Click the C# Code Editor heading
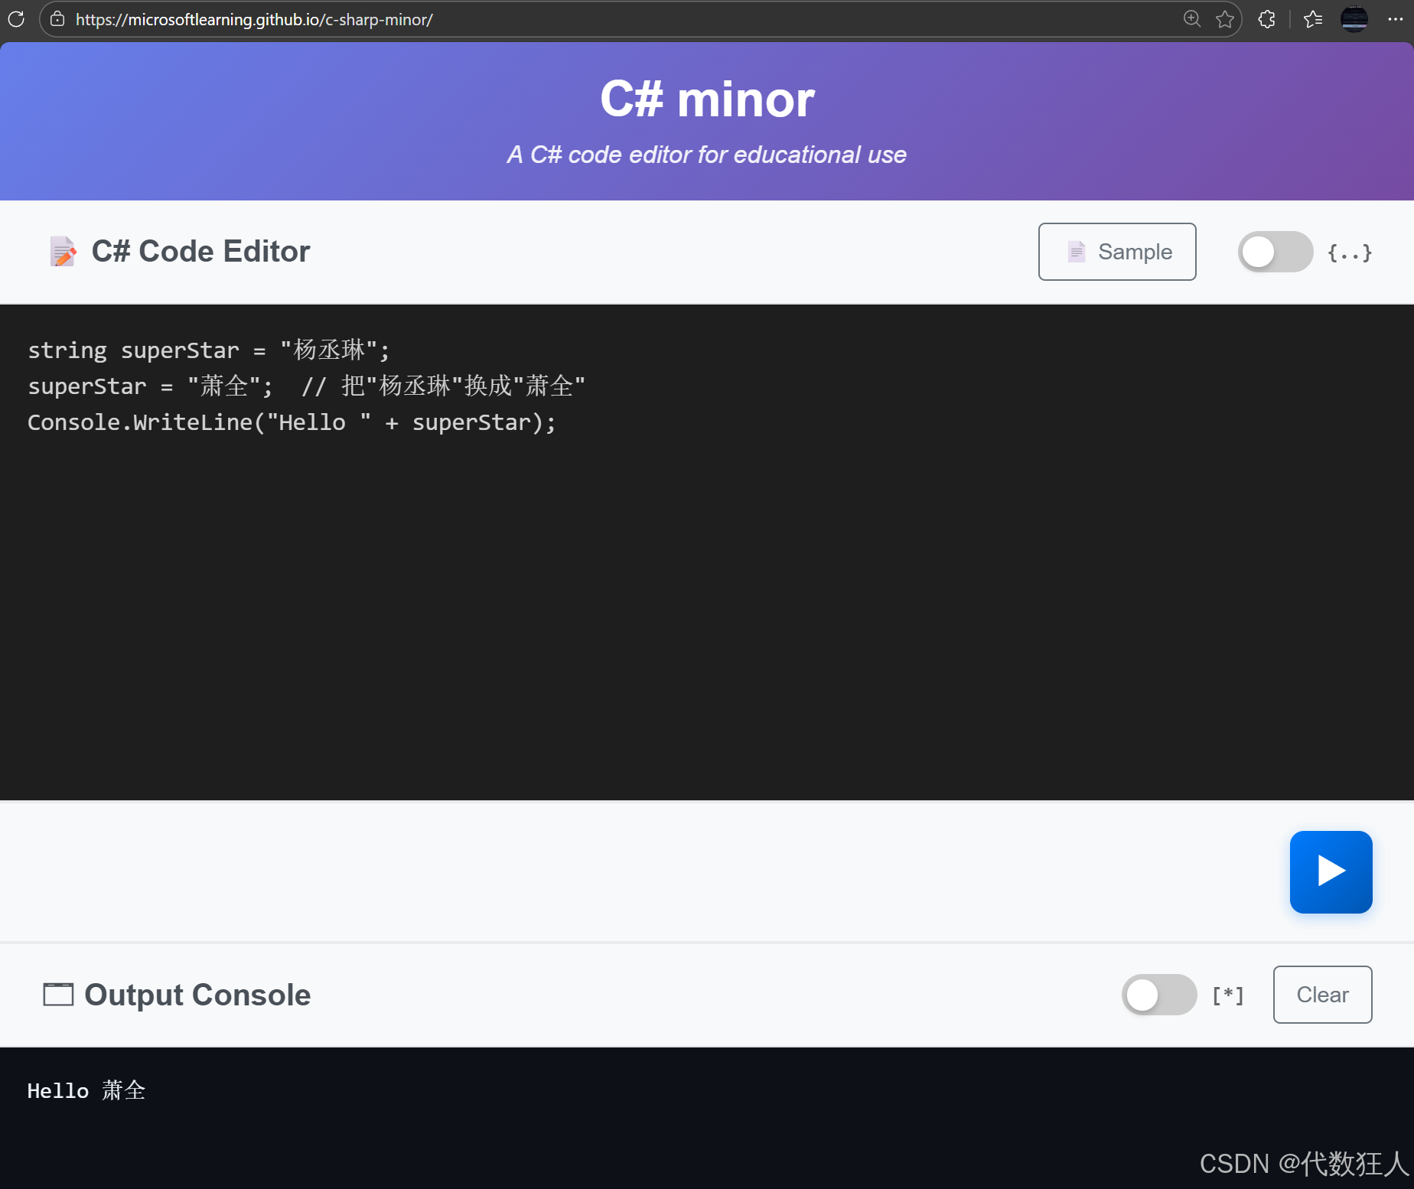This screenshot has height=1189, width=1414. pos(201,251)
